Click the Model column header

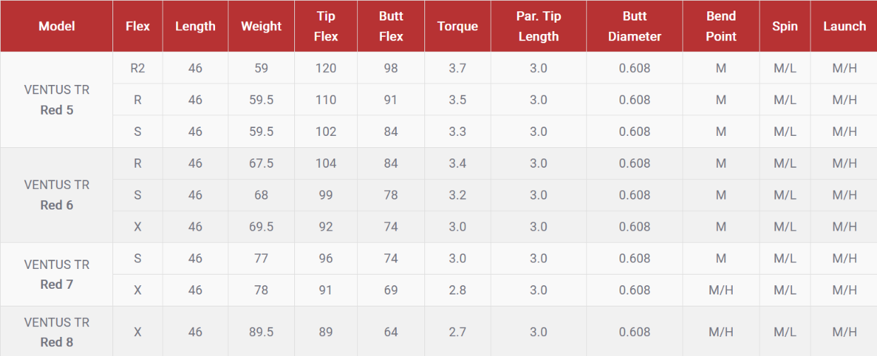pos(57,26)
